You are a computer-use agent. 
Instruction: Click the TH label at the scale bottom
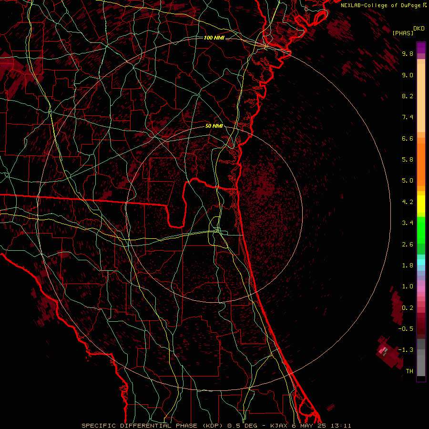pos(409,371)
